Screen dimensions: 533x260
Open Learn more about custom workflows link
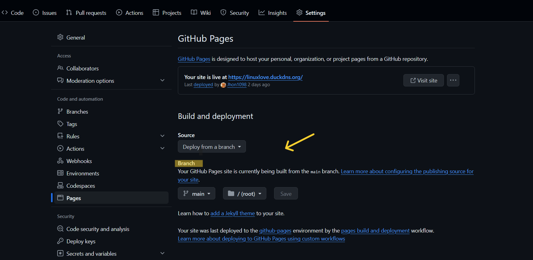(261, 239)
